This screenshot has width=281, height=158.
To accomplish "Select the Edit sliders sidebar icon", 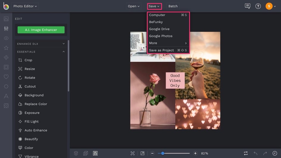I will [x=6, y=29].
